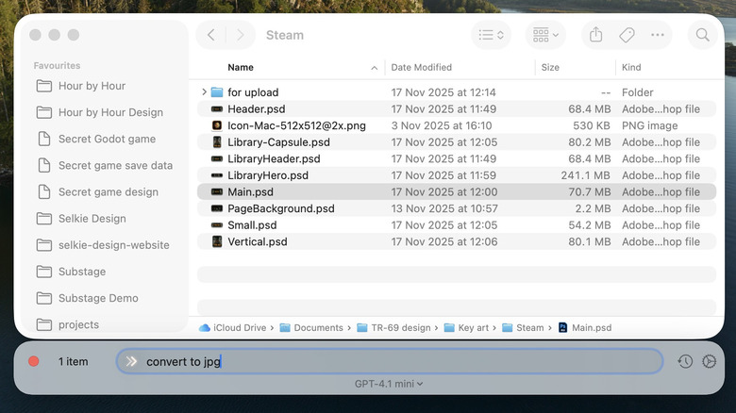Click Main.psd in the path bar
Viewport: 736px width, 413px height.
585,327
